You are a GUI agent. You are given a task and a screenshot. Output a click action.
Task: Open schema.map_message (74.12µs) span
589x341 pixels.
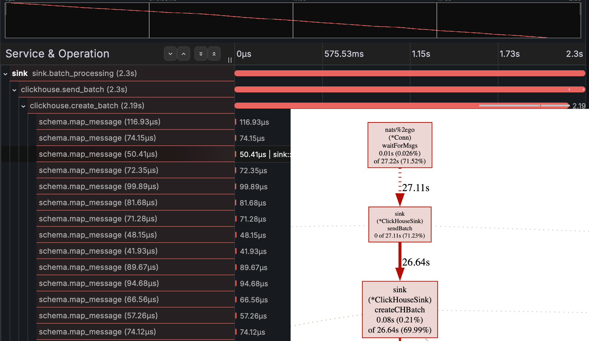tap(135, 332)
